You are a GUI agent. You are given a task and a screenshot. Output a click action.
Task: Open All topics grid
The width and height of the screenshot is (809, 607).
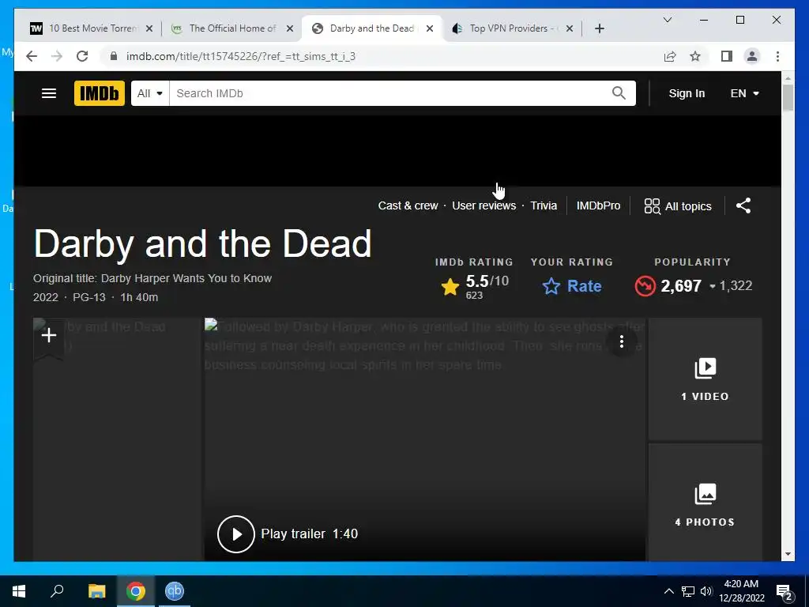678,206
